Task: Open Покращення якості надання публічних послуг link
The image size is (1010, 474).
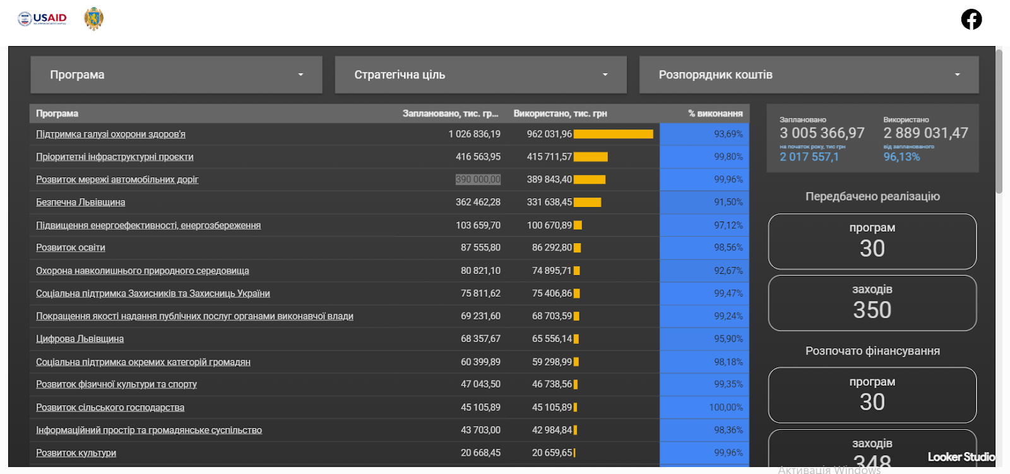Action: coord(194,316)
